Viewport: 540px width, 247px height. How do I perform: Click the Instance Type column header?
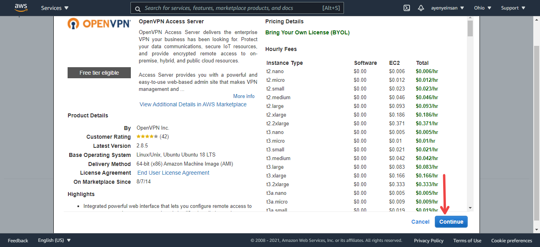pos(285,63)
